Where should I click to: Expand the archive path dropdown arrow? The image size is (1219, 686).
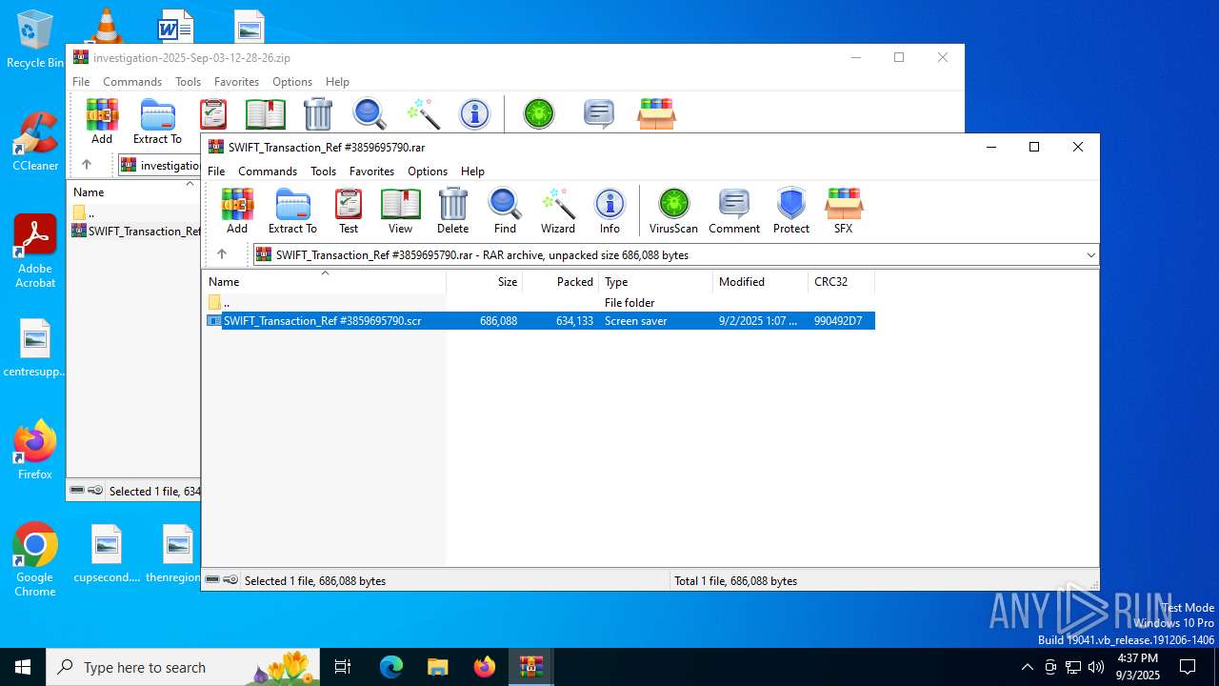click(x=1090, y=254)
